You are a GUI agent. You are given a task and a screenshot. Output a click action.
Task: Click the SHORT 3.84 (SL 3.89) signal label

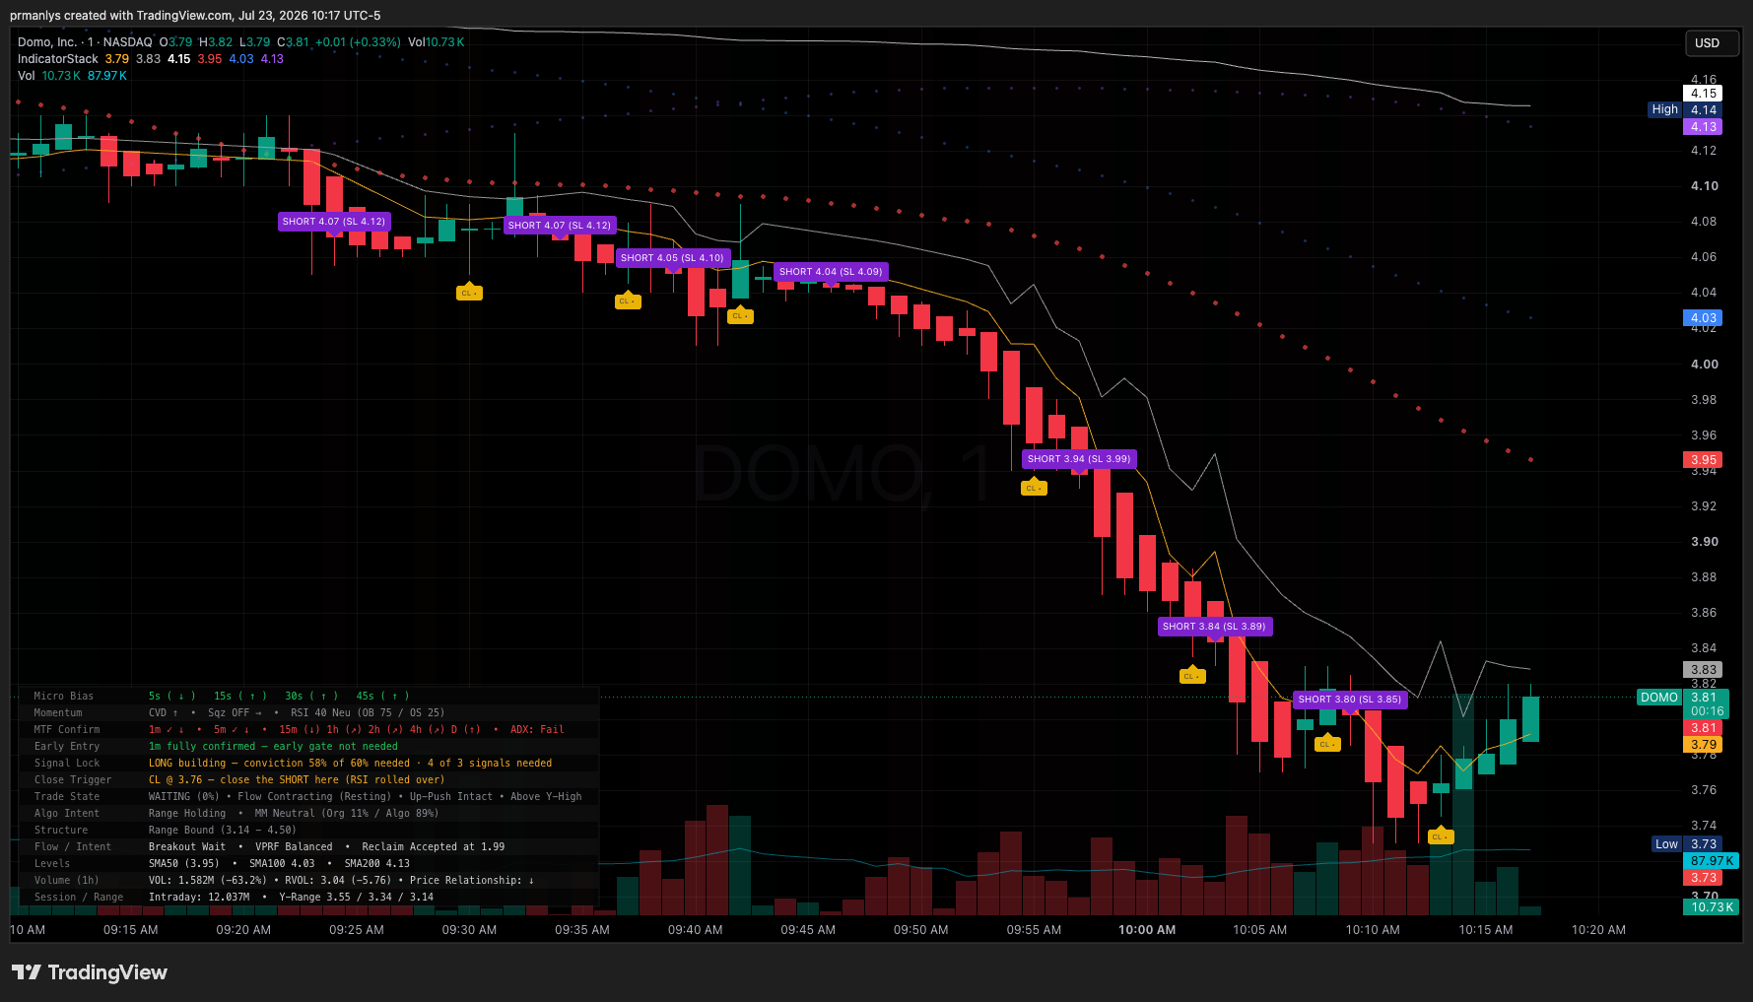pos(1214,627)
